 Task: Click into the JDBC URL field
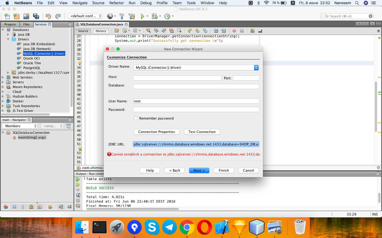196,144
